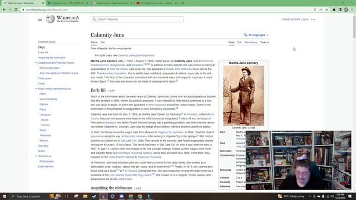Open a new browser tab with plus
Viewport: 356px width, 200px height.
183,3
